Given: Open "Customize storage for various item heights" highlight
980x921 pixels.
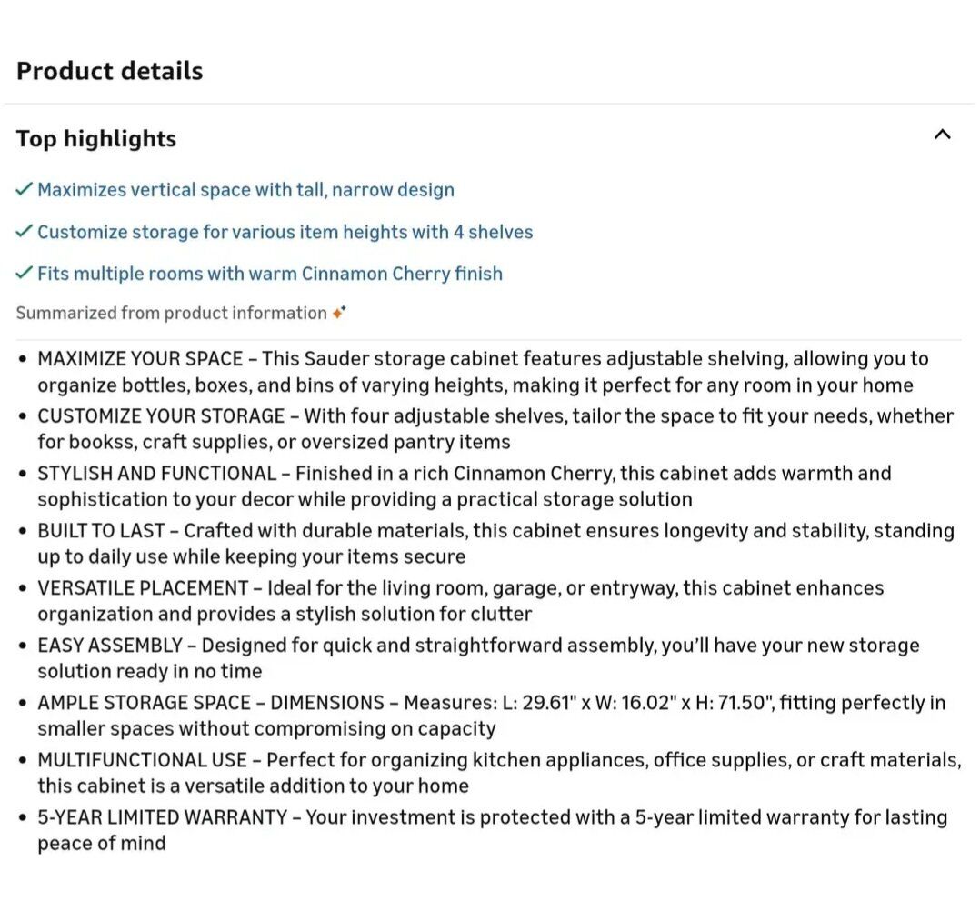Looking at the screenshot, I should click(x=285, y=232).
